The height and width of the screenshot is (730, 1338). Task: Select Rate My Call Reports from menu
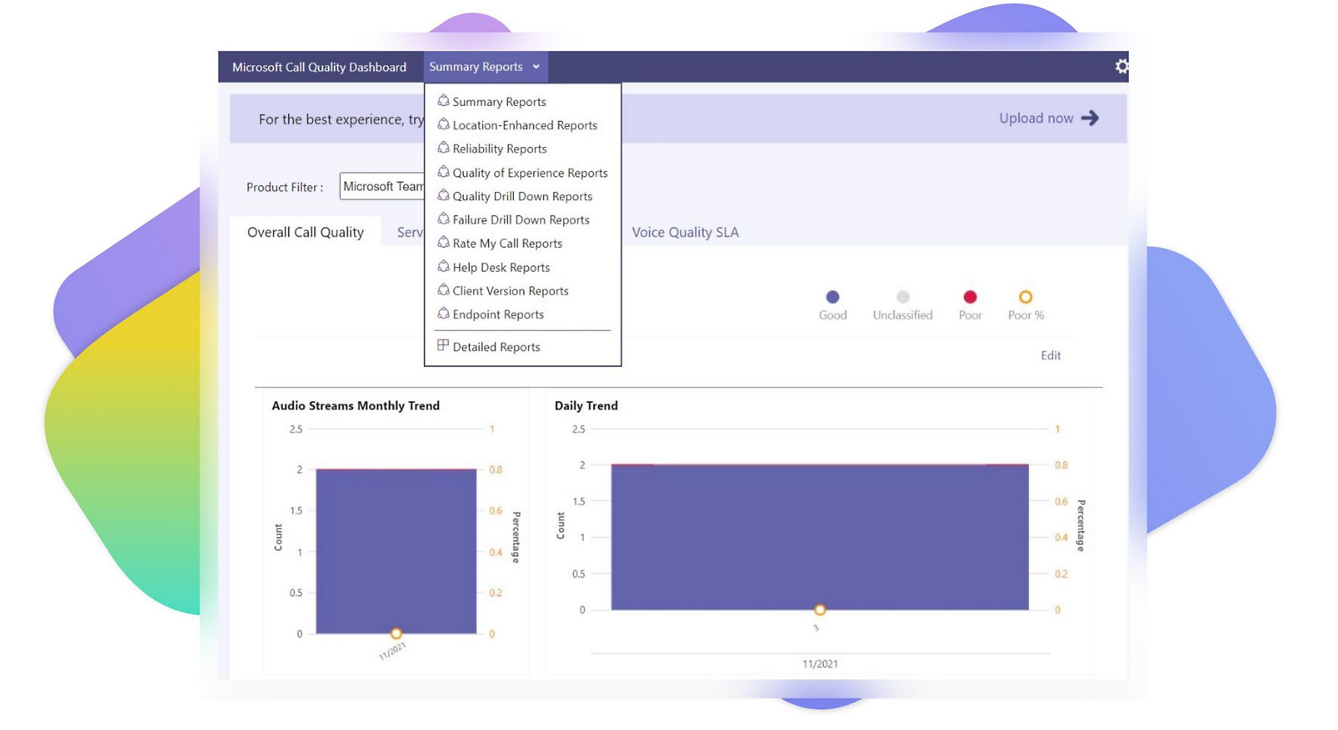pyautogui.click(x=507, y=244)
